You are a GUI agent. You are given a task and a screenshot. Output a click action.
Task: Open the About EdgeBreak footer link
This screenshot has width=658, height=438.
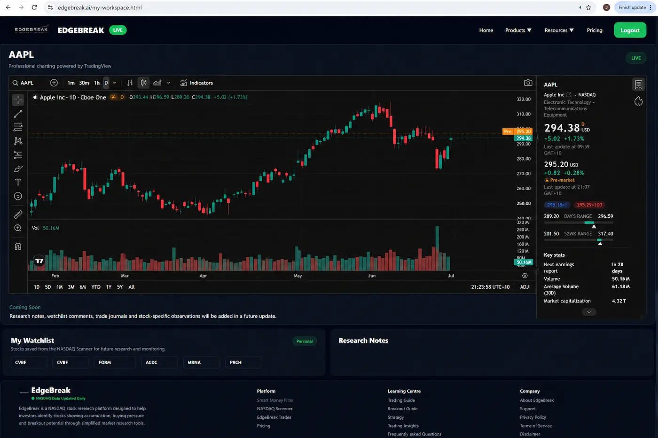(x=537, y=400)
